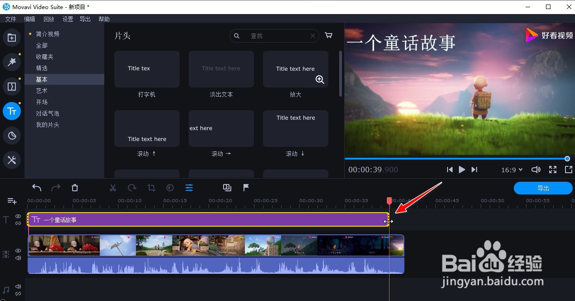Select 对话气泡 category
Viewport: 575px width, 301px height.
[x=48, y=113]
